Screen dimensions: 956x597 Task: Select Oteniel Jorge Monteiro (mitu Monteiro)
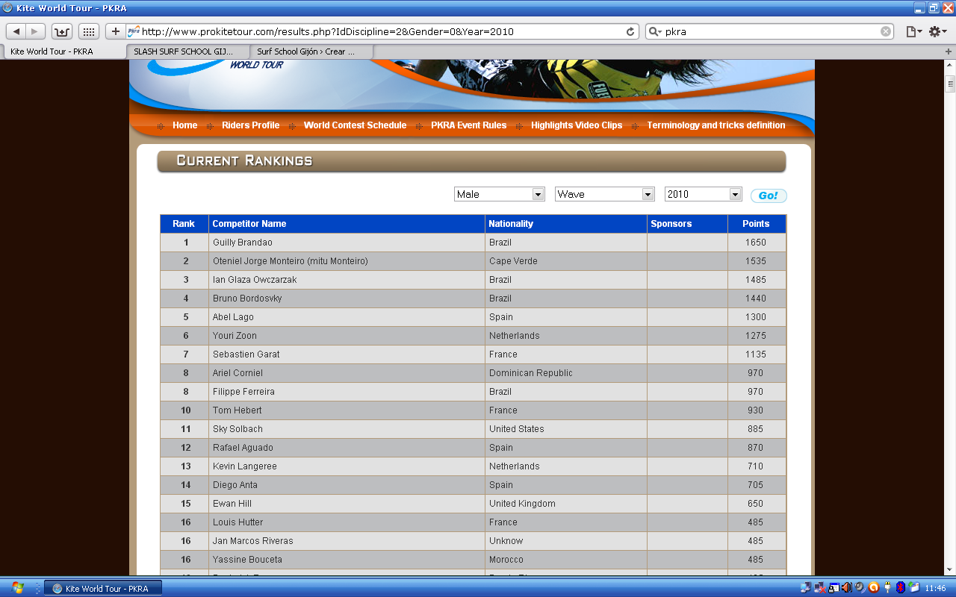click(x=290, y=261)
